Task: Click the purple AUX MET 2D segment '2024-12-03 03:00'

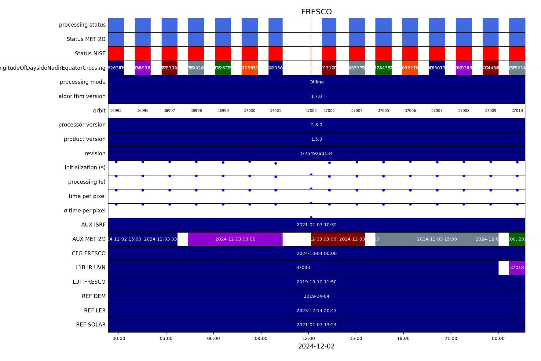Action: point(235,239)
